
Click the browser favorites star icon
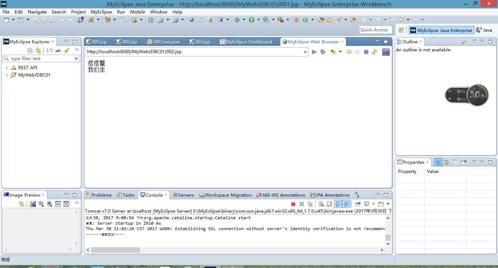tap(333, 52)
